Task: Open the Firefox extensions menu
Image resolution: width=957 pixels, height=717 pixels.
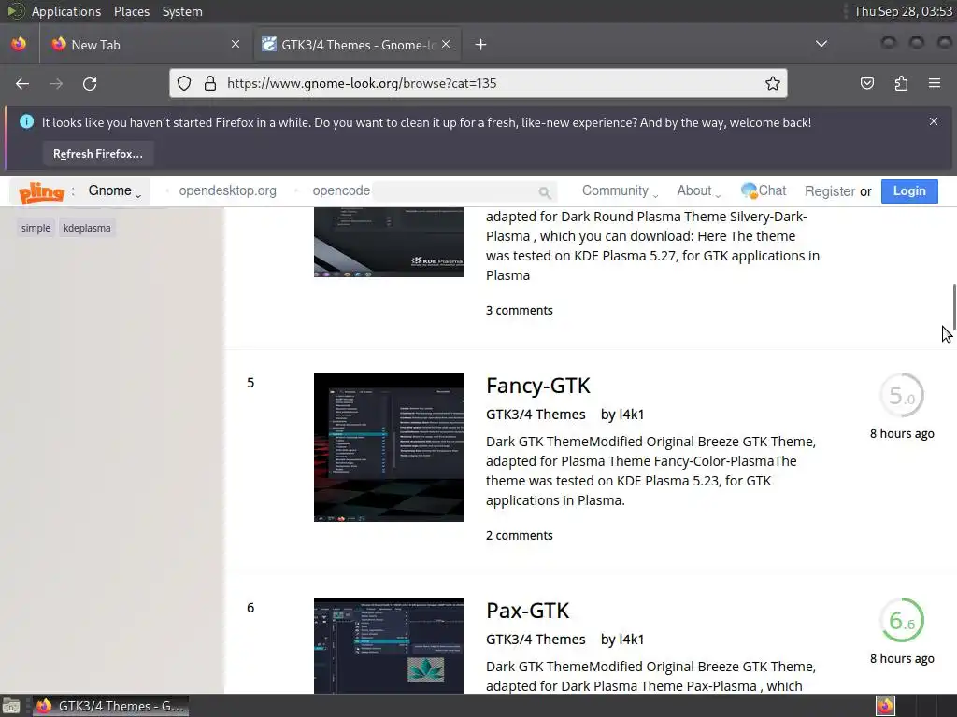Action: 901,83
